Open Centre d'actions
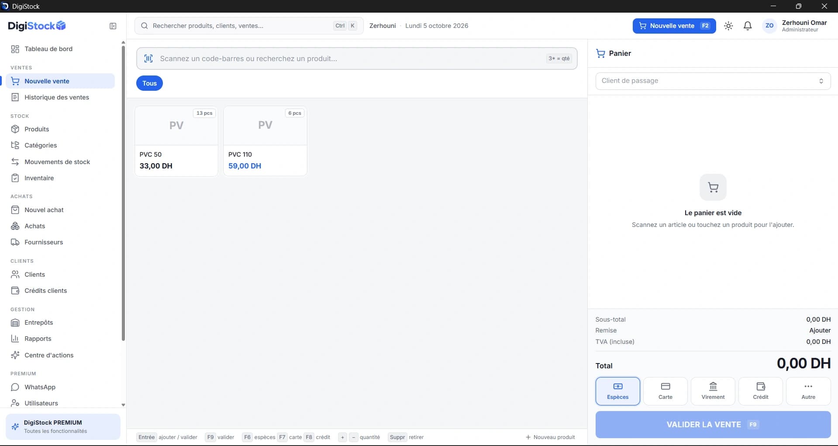 tap(60, 355)
